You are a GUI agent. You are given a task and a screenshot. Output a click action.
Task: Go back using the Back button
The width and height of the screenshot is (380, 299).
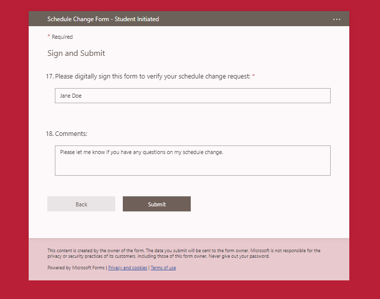pyautogui.click(x=81, y=204)
